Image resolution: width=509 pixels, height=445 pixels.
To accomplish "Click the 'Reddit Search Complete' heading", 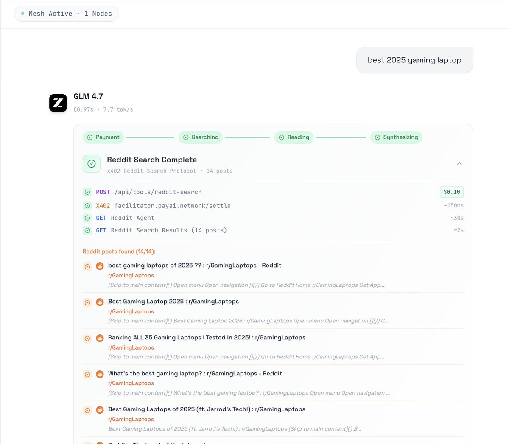I will point(152,160).
